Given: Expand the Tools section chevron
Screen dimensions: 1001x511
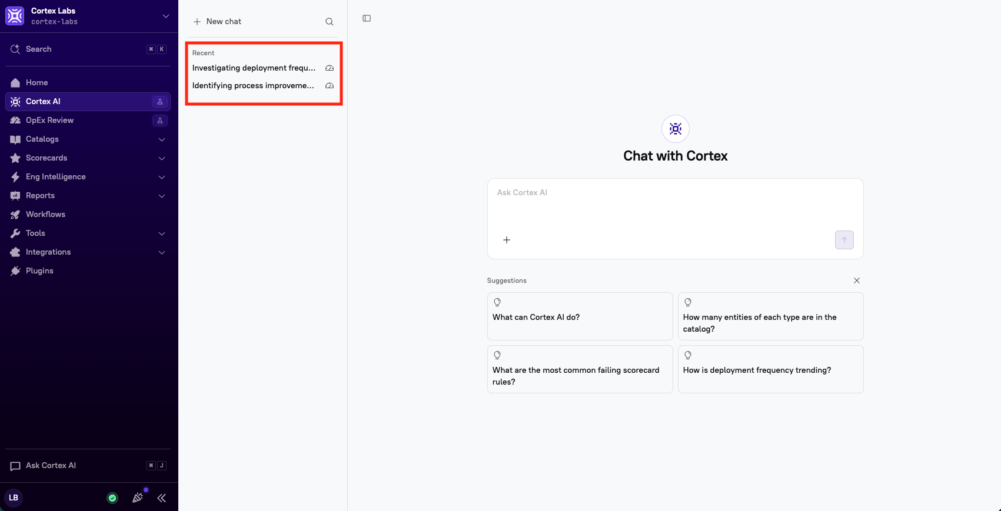Looking at the screenshot, I should 162,233.
